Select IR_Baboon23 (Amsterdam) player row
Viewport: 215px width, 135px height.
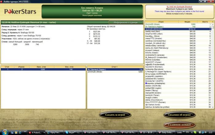tap(178, 57)
